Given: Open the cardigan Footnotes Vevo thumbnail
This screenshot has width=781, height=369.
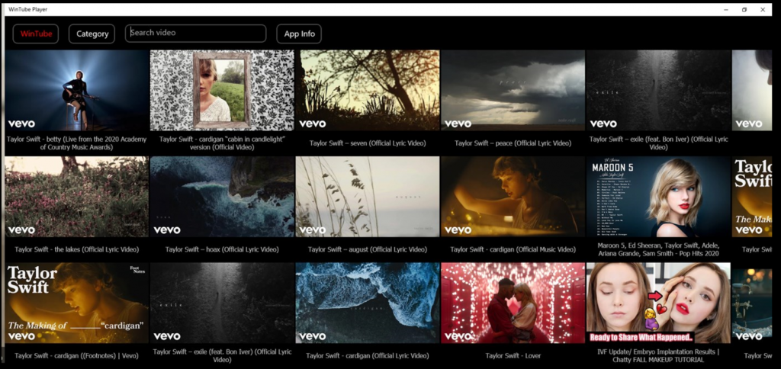Looking at the screenshot, I should tap(77, 303).
